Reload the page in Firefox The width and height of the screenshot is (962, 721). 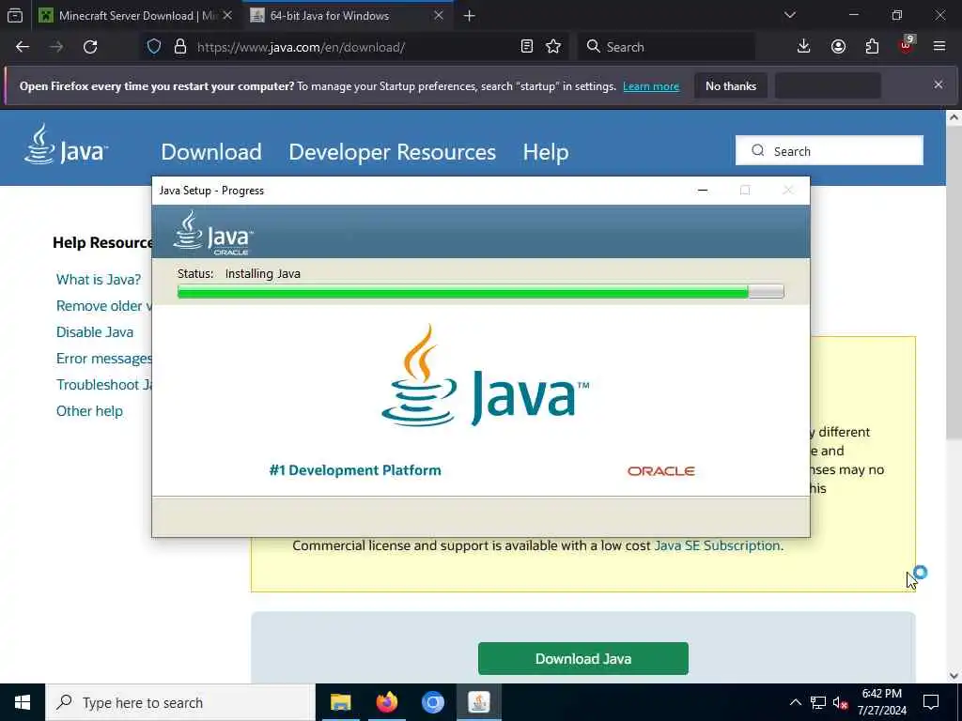(90, 47)
